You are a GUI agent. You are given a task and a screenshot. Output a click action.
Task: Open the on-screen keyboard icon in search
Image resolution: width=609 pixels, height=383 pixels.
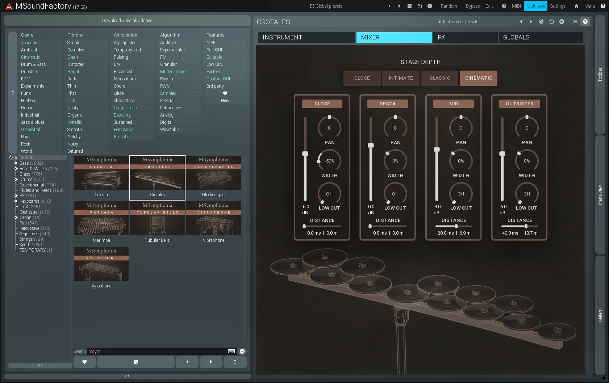click(231, 351)
